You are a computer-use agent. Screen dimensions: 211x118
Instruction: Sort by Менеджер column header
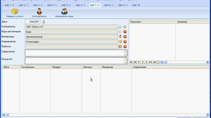tap(116, 67)
